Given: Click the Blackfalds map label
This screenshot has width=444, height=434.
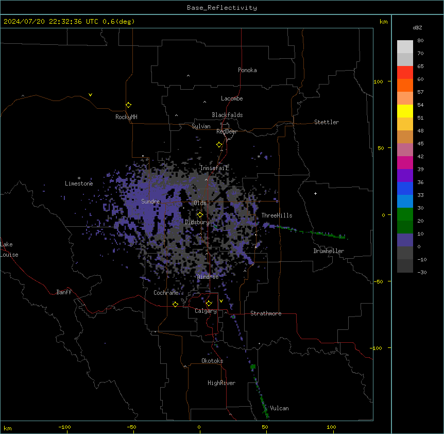Looking at the screenshot, I should click(x=227, y=115).
